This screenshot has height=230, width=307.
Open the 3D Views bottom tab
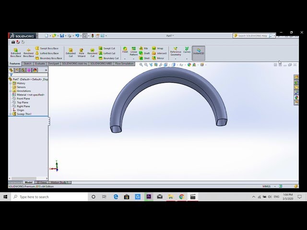(42, 182)
